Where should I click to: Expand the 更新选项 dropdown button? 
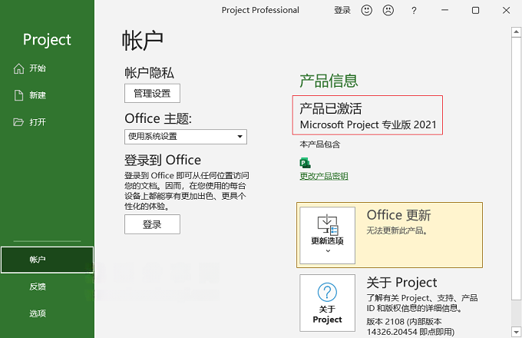pyautogui.click(x=327, y=235)
